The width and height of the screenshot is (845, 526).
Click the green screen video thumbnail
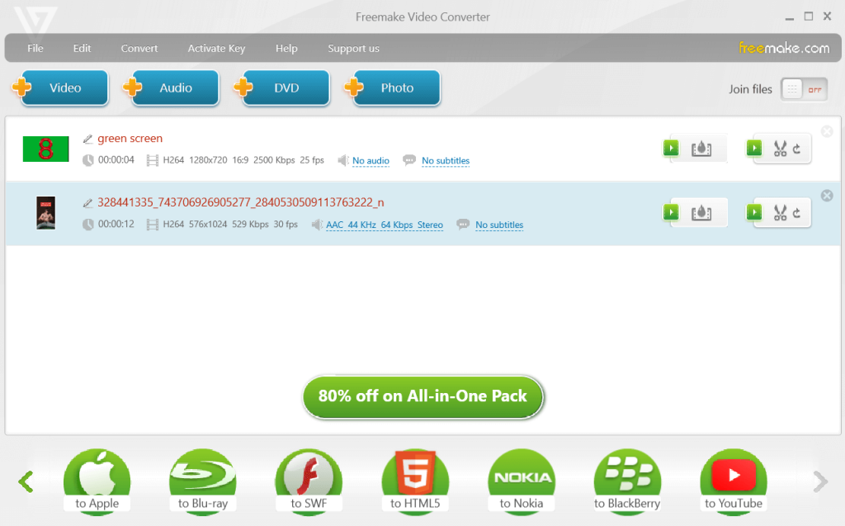tap(46, 149)
